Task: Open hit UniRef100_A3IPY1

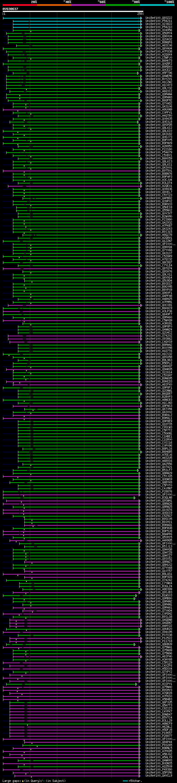Action: (159, 684)
